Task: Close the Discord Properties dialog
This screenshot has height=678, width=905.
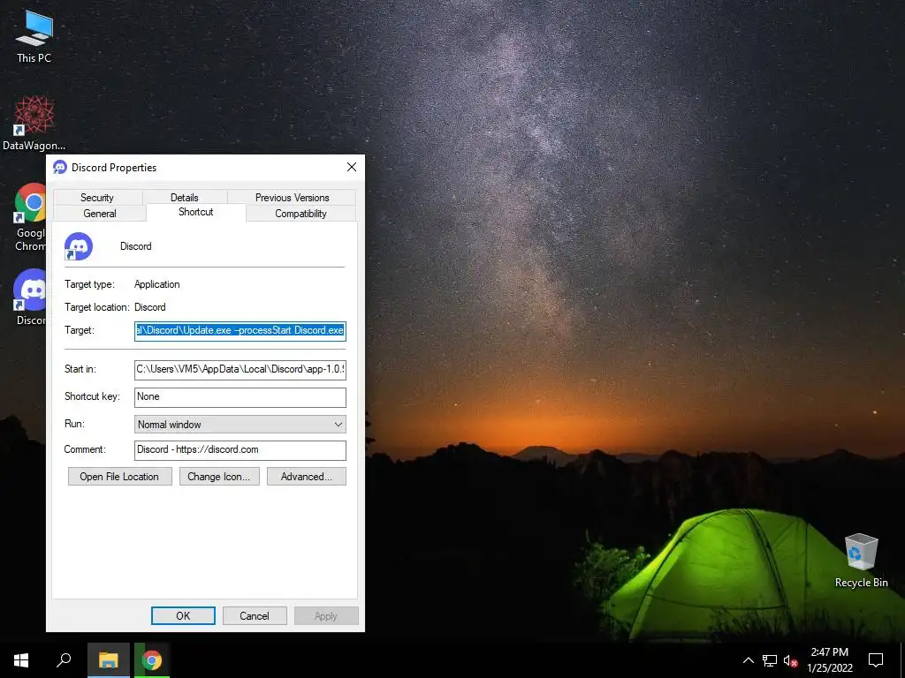Action: coord(352,167)
